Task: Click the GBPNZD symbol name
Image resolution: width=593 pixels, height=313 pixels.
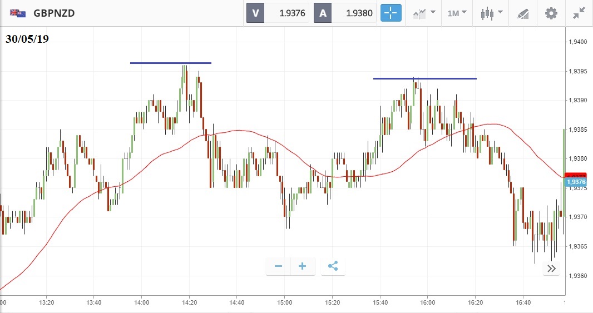Action: [x=54, y=13]
